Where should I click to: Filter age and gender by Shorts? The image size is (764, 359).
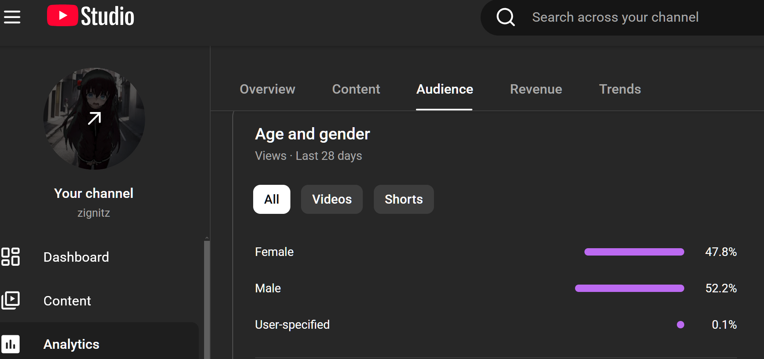[404, 199]
